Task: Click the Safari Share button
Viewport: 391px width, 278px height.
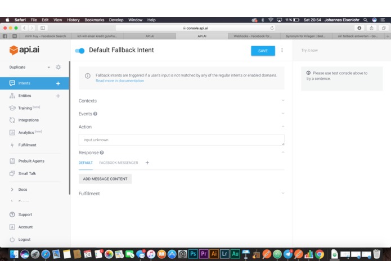Action: [371, 28]
